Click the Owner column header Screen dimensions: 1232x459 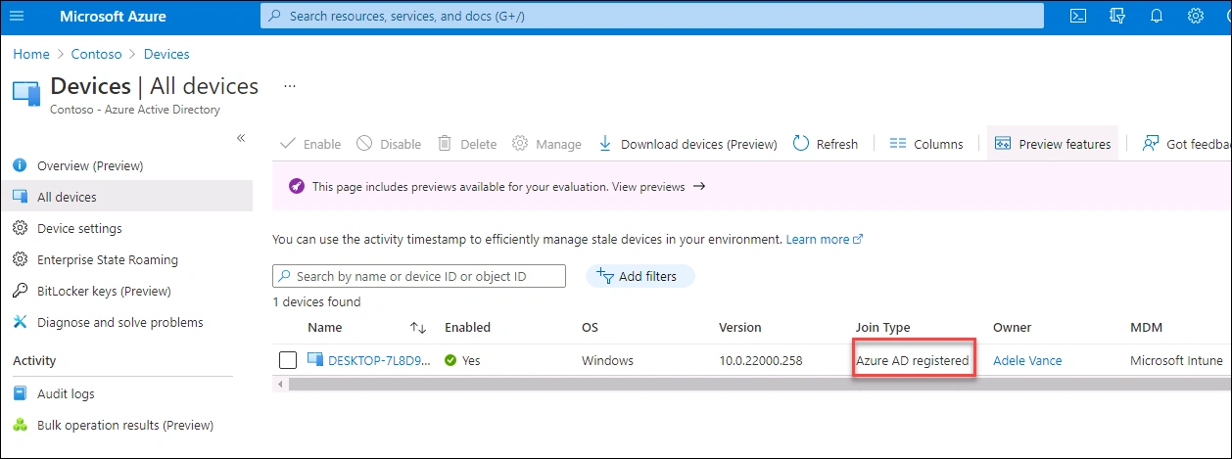tap(1013, 328)
